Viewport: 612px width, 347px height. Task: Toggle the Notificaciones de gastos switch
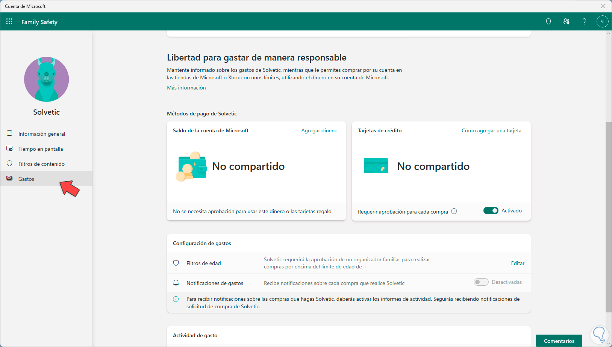pyautogui.click(x=481, y=282)
